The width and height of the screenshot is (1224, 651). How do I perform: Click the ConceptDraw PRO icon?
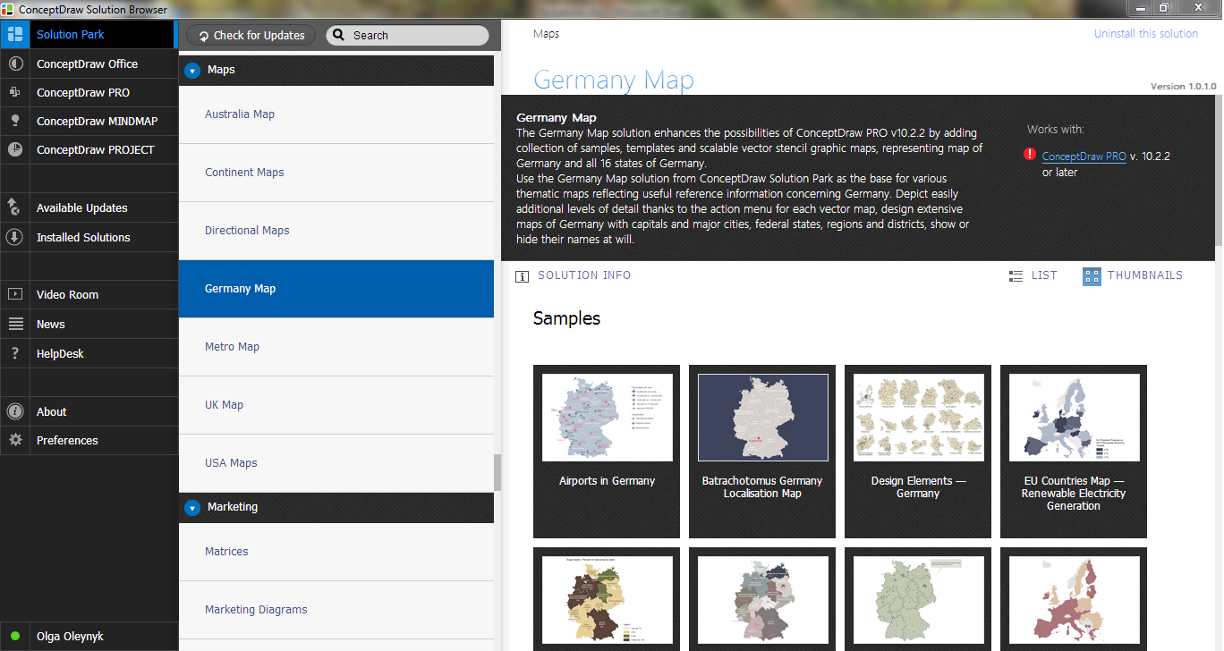(14, 92)
